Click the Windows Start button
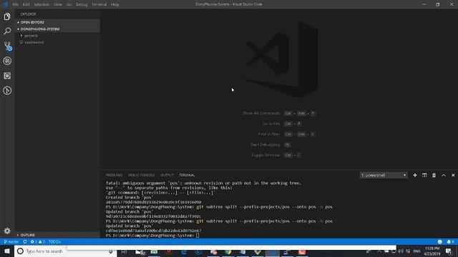The height and width of the screenshot is (257, 458). pyautogui.click(x=7, y=251)
